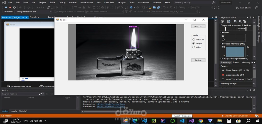The height and width of the screenshot is (124, 262).
Task: Open the Solution Explorer side tab
Action: [x=259, y=23]
